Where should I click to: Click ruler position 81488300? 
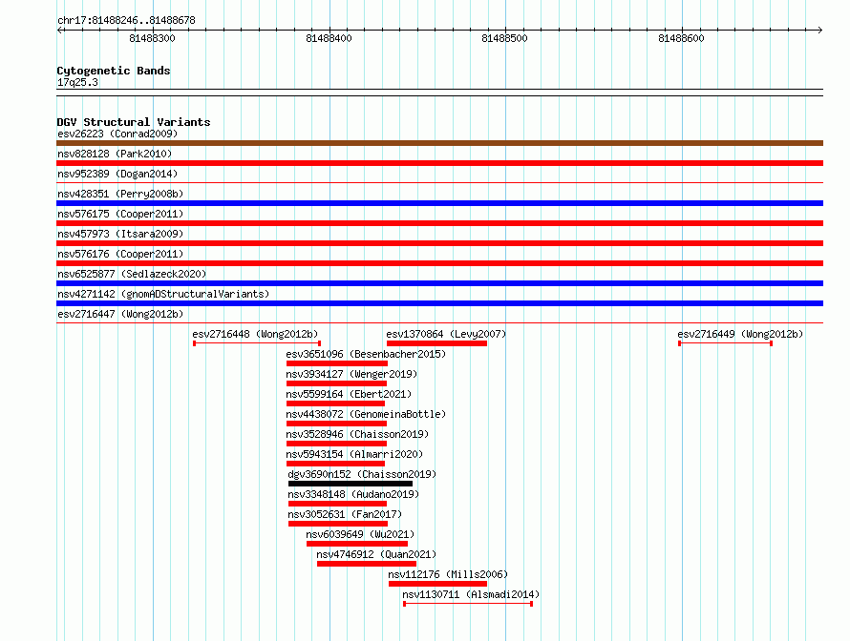pyautogui.click(x=152, y=38)
